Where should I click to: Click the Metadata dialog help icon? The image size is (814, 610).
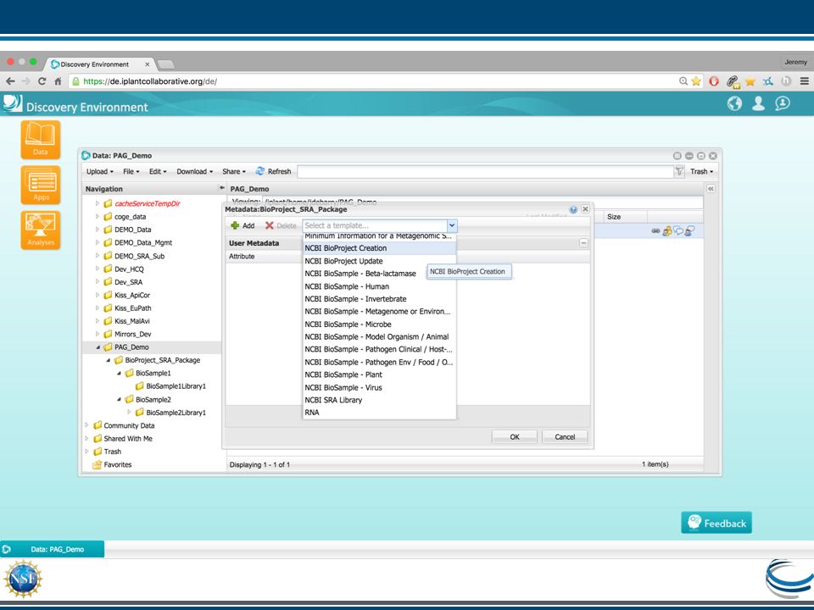[573, 209]
